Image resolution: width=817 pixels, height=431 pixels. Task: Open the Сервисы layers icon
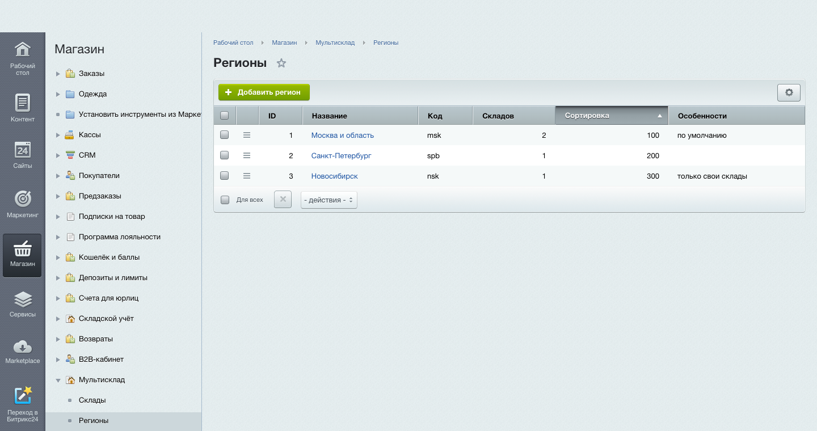[x=22, y=299]
